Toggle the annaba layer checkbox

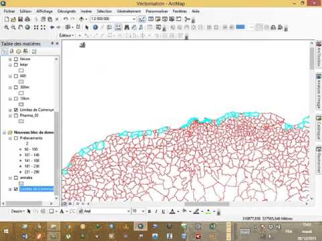[16, 178]
